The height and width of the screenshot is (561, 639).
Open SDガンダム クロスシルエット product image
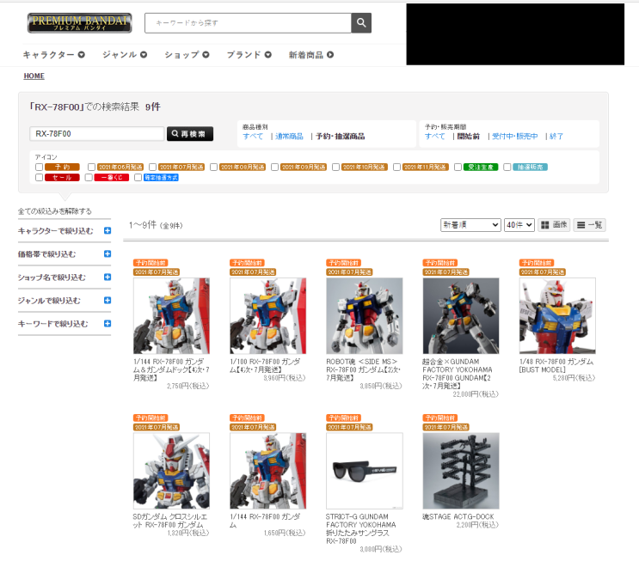pyautogui.click(x=171, y=471)
